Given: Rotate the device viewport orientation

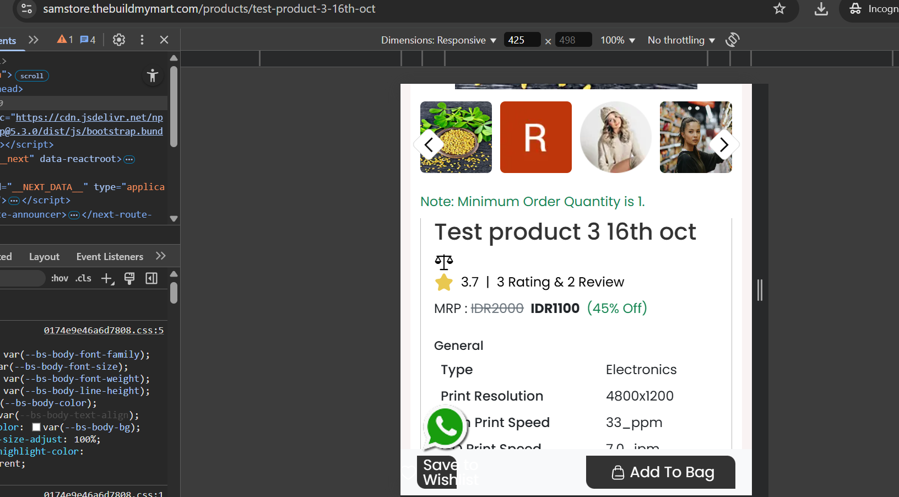Looking at the screenshot, I should tap(733, 40).
